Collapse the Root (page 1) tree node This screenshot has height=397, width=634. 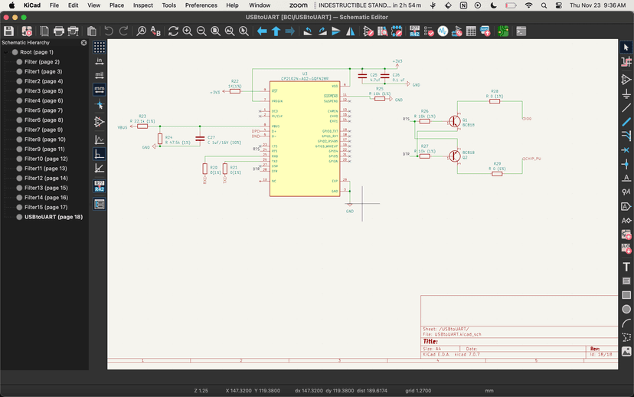tap(6, 52)
